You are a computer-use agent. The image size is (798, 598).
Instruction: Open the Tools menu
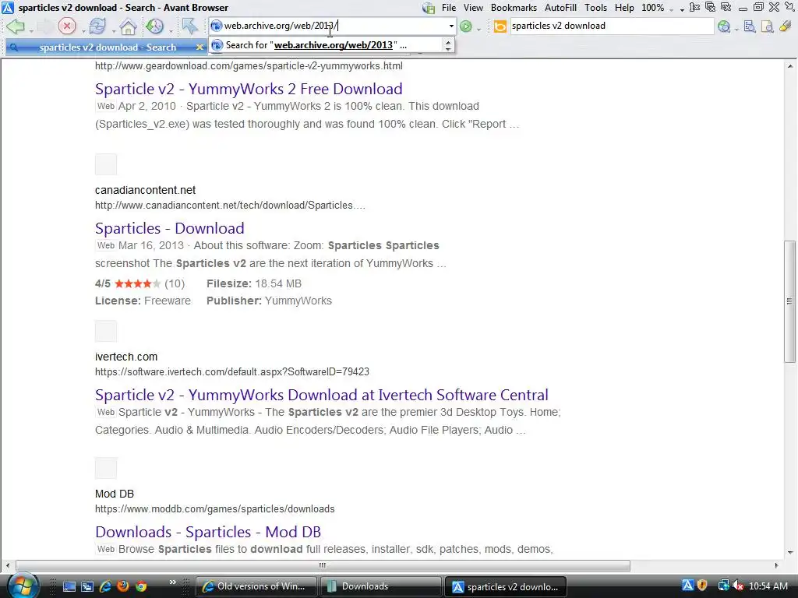click(x=595, y=8)
